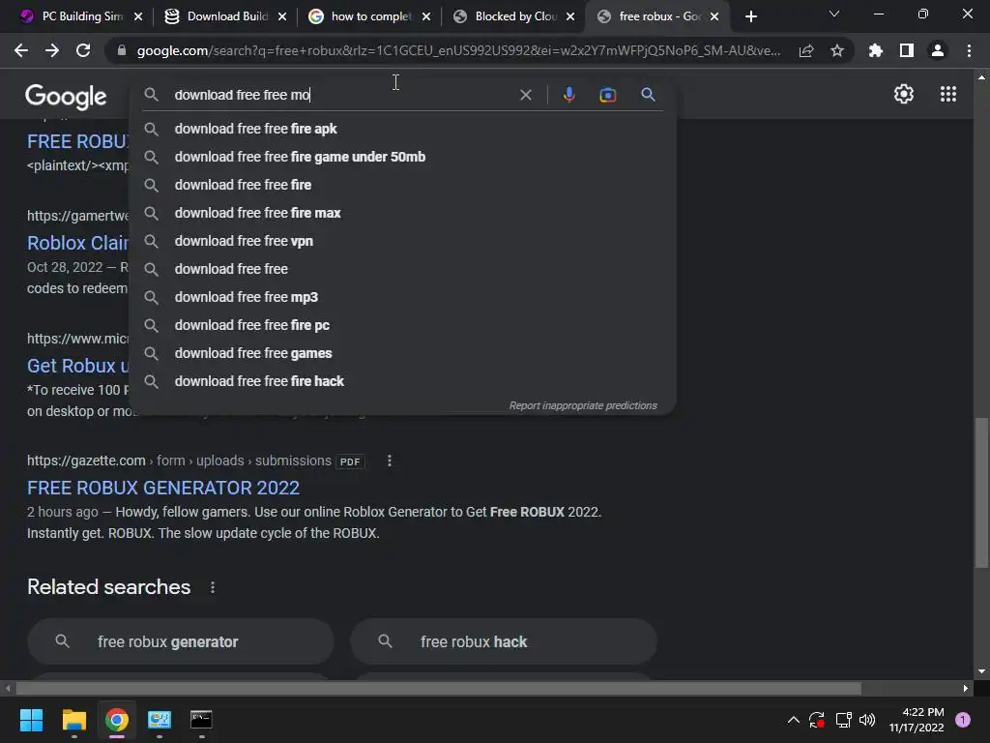This screenshot has width=990, height=743.
Task: Select related search 'free robux hack'
Action: click(504, 642)
